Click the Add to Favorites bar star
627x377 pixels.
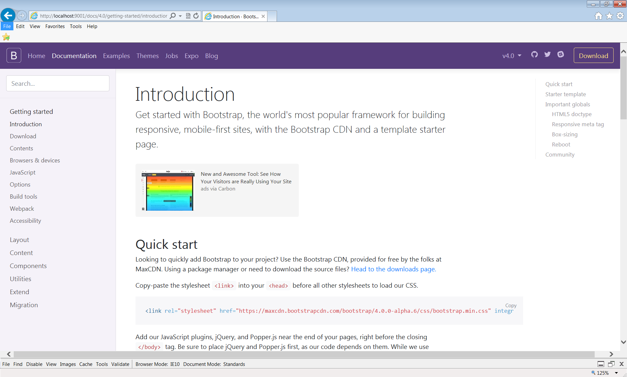click(x=6, y=37)
